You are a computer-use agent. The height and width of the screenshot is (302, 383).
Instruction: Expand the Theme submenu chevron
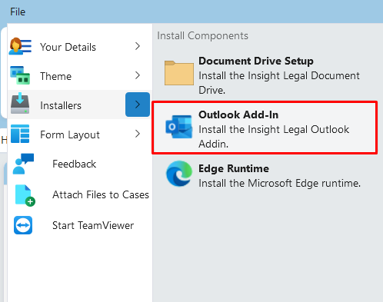click(x=138, y=75)
